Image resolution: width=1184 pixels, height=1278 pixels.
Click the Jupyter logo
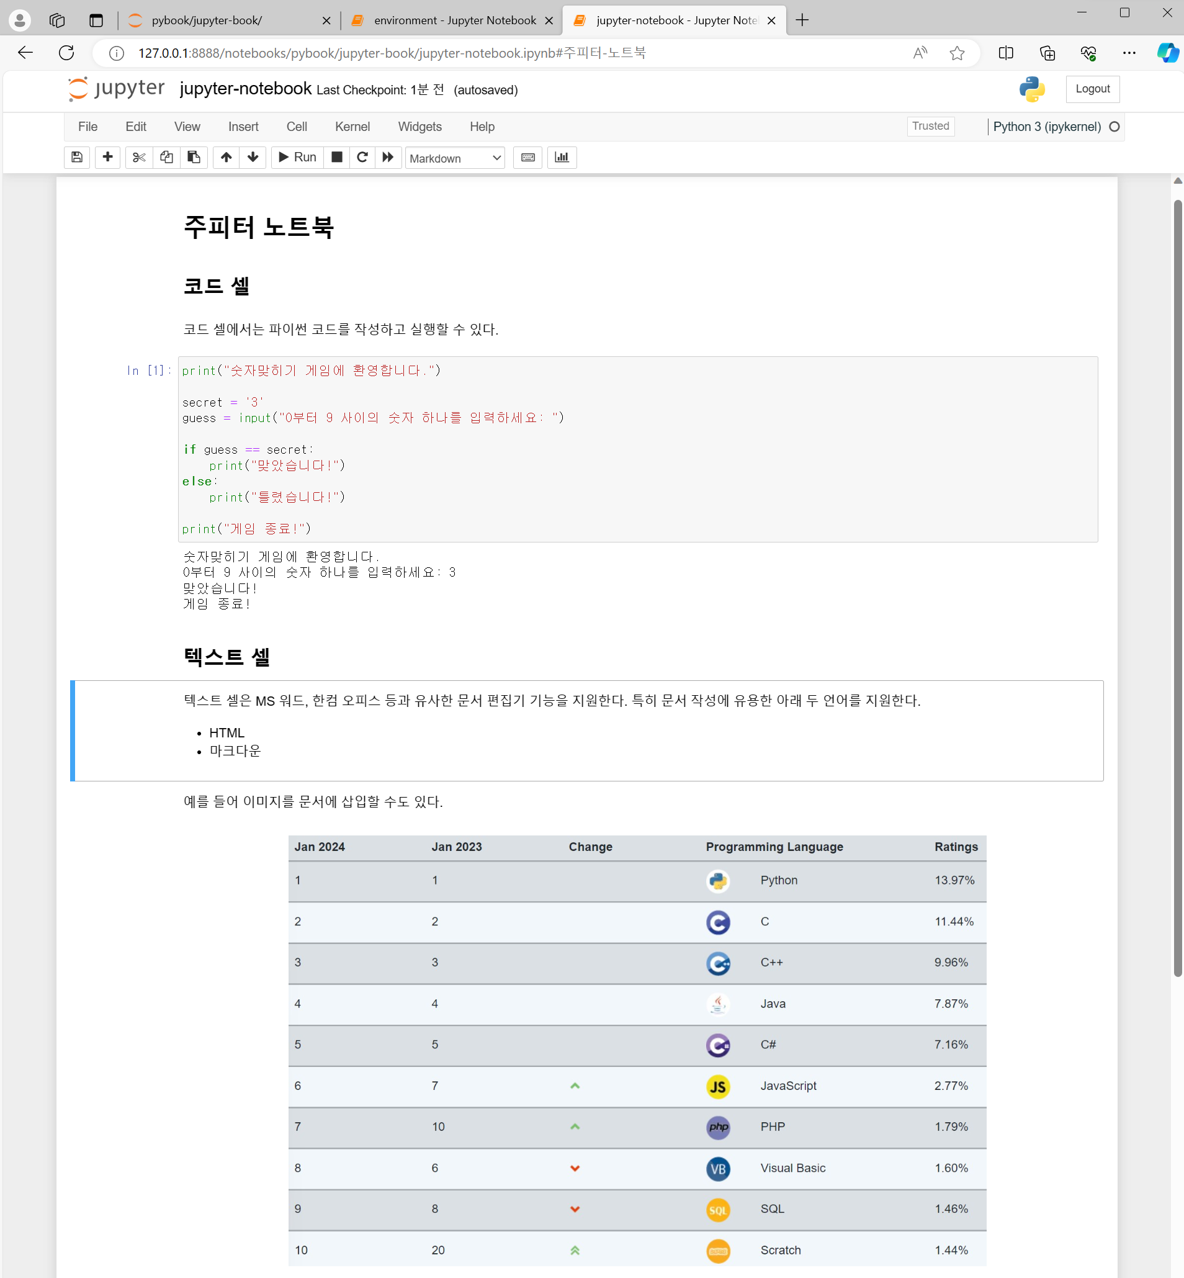[117, 88]
